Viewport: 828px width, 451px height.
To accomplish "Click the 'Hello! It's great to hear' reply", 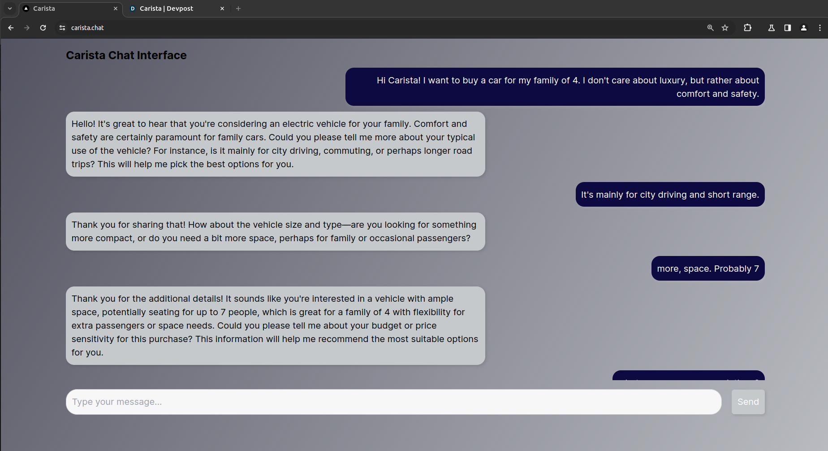I will 275,144.
